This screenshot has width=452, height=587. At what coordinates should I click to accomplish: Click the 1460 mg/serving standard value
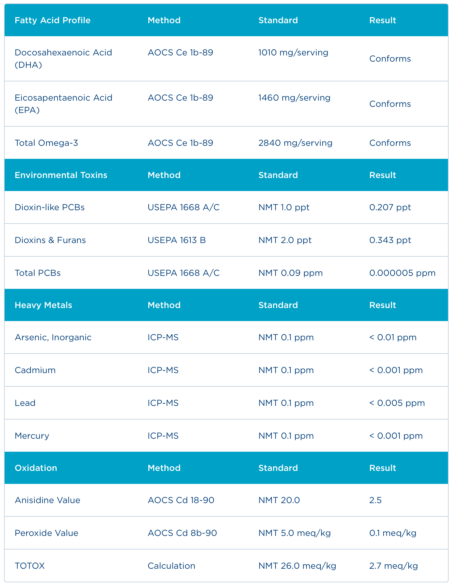point(294,98)
